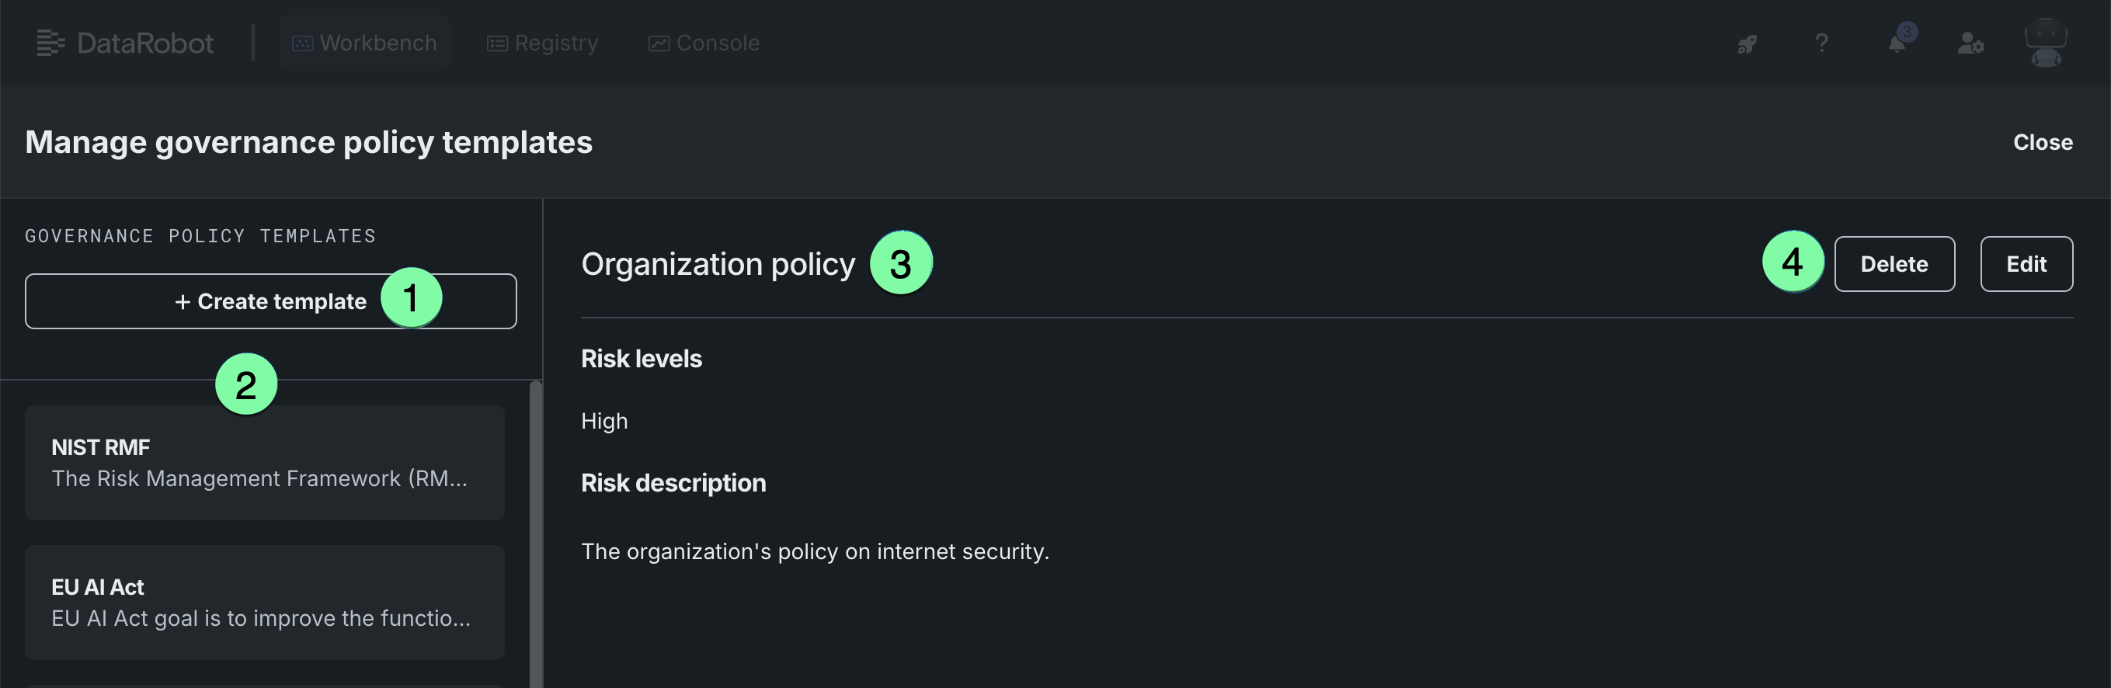The width and height of the screenshot is (2111, 688).
Task: Delete the Organization policy template
Action: point(1894,264)
